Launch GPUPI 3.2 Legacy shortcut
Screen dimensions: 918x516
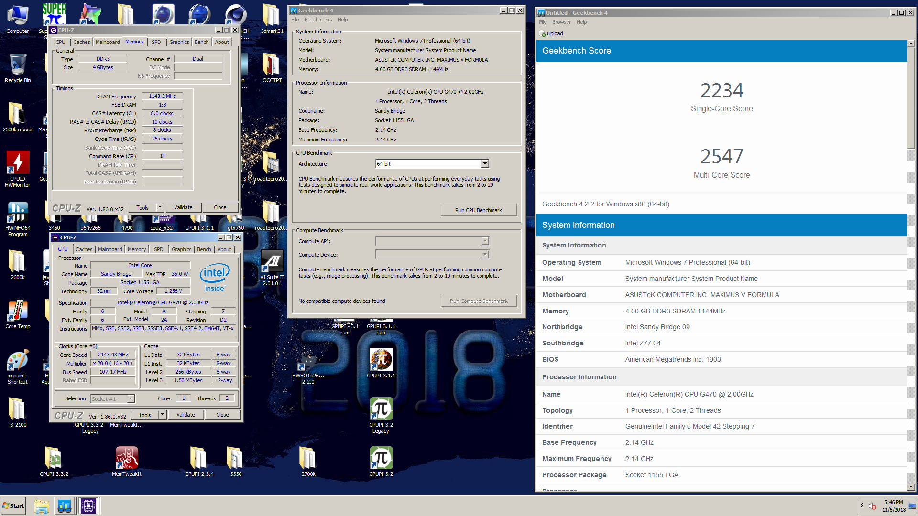(x=381, y=416)
